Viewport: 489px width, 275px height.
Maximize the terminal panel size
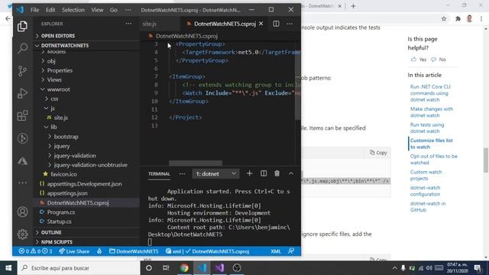(291, 173)
